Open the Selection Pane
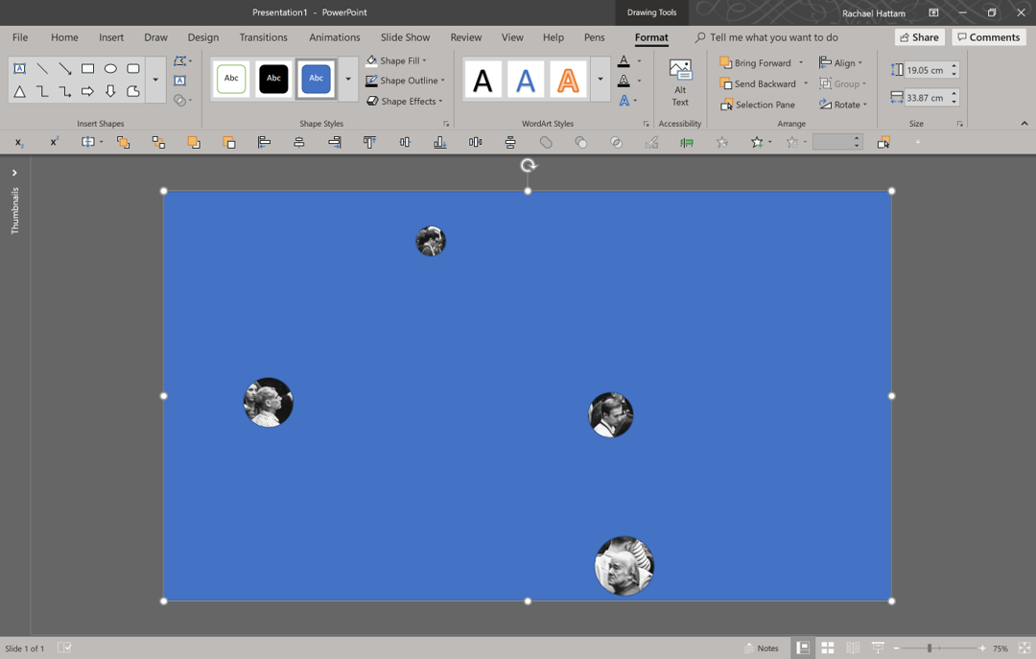Viewport: 1036px width, 659px height. click(x=759, y=104)
